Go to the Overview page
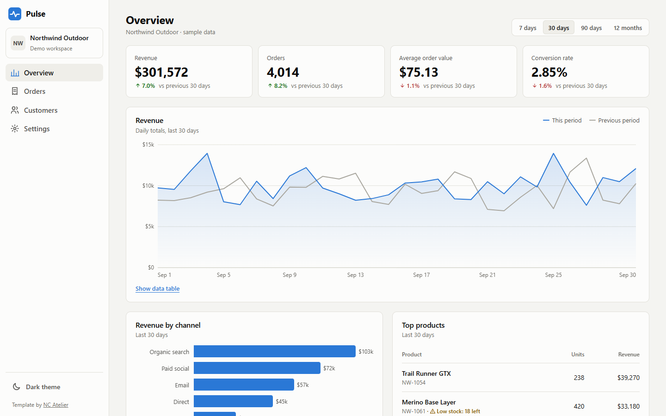This screenshot has height=416, width=666. (54, 73)
